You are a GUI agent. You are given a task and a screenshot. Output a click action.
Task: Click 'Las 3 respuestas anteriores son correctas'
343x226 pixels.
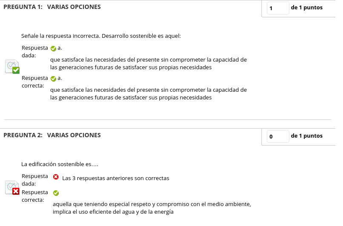(x=116, y=178)
